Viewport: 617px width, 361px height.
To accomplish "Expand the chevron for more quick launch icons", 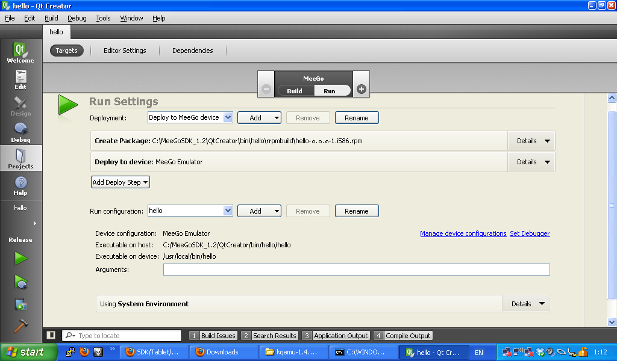I will tap(113, 348).
